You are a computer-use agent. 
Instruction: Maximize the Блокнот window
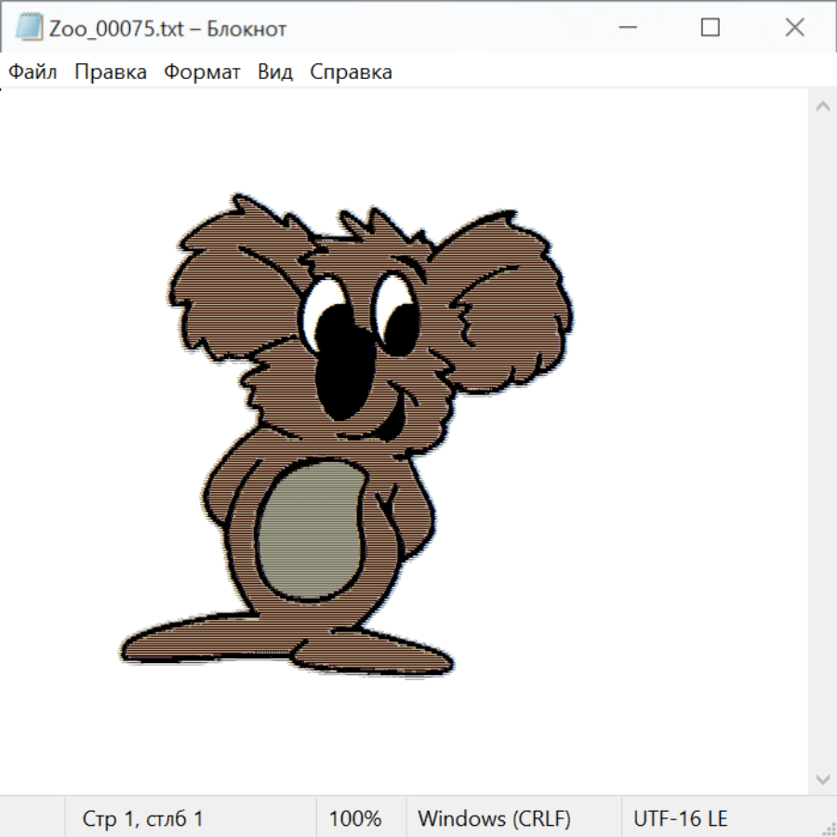(710, 28)
